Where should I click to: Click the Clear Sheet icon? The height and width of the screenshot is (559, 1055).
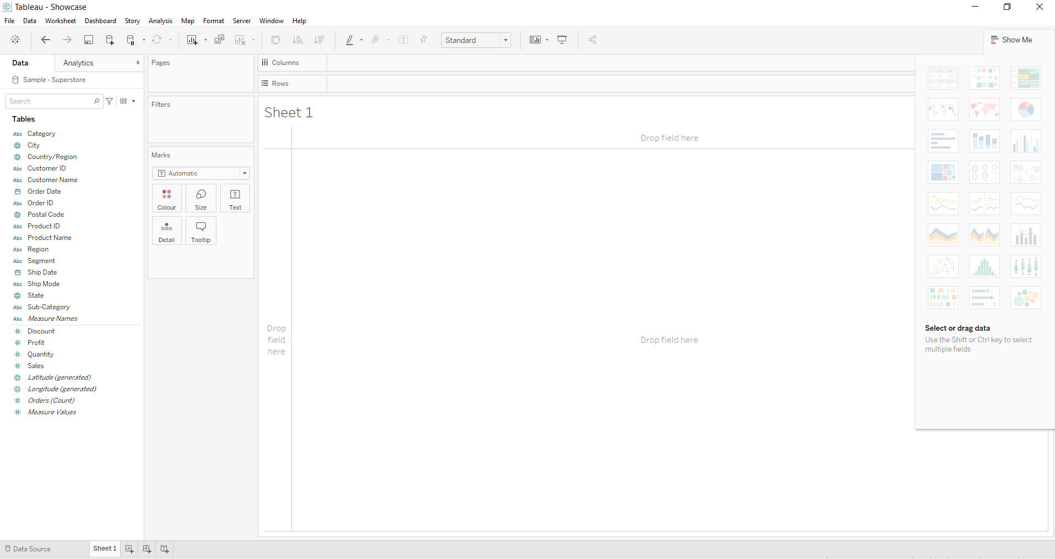[240, 40]
